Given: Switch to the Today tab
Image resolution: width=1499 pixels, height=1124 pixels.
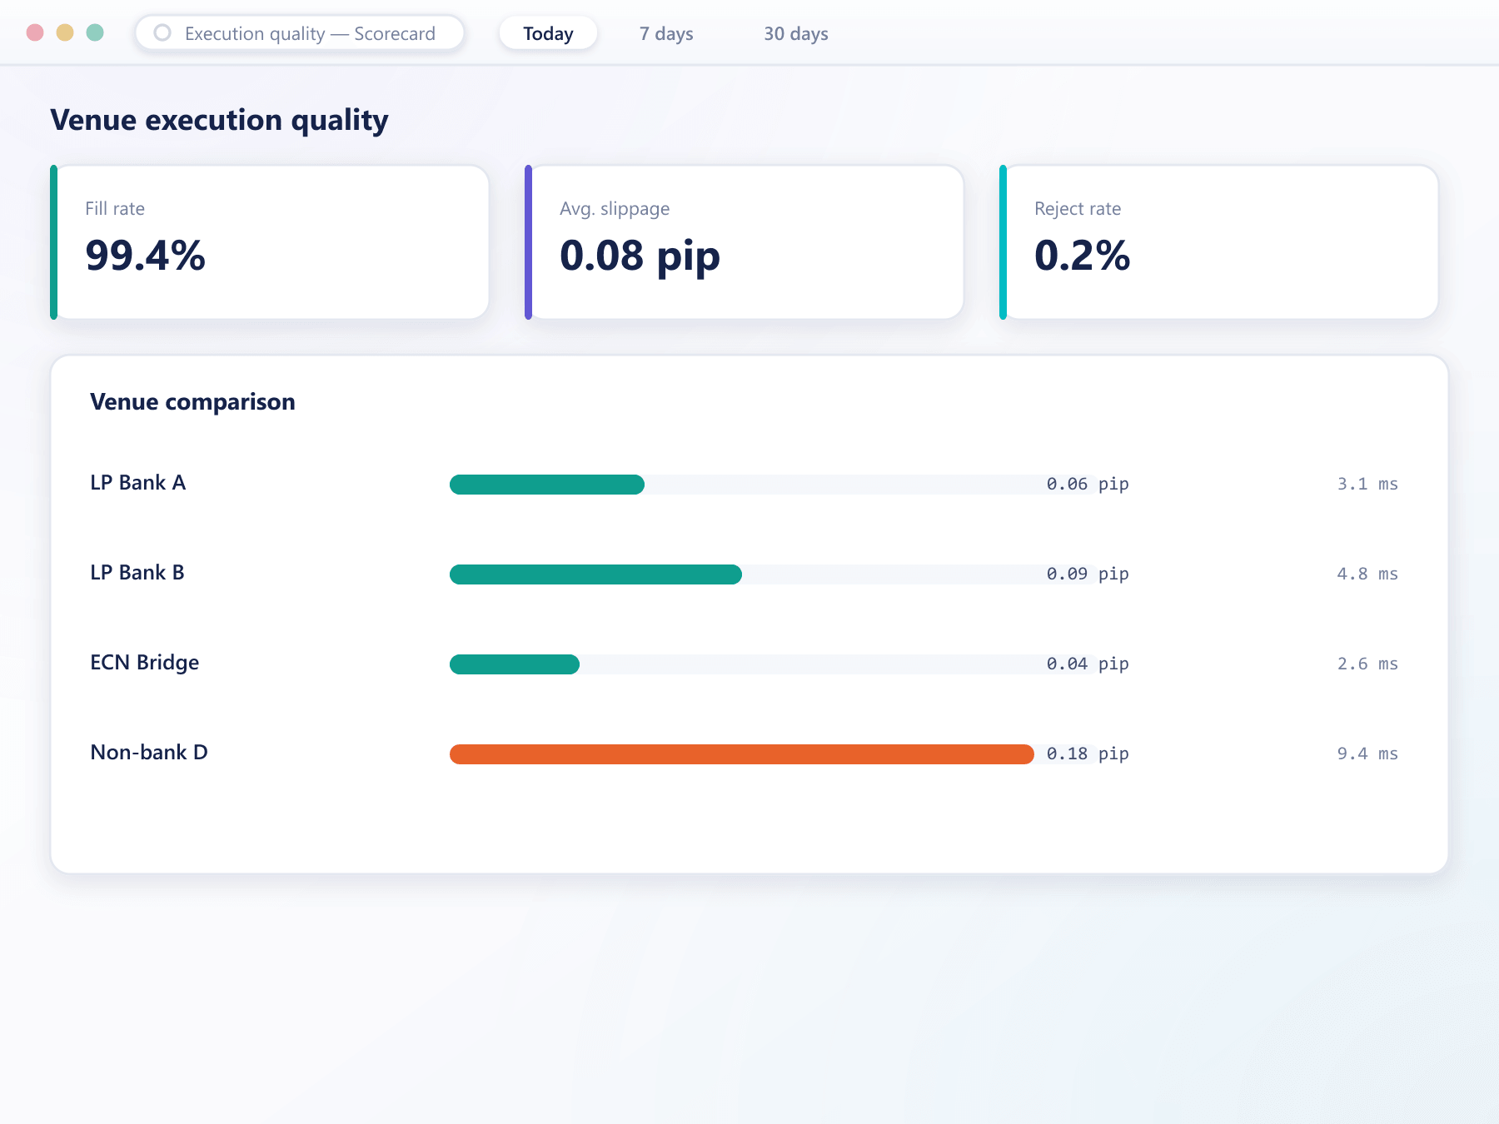Looking at the screenshot, I should pos(548,33).
